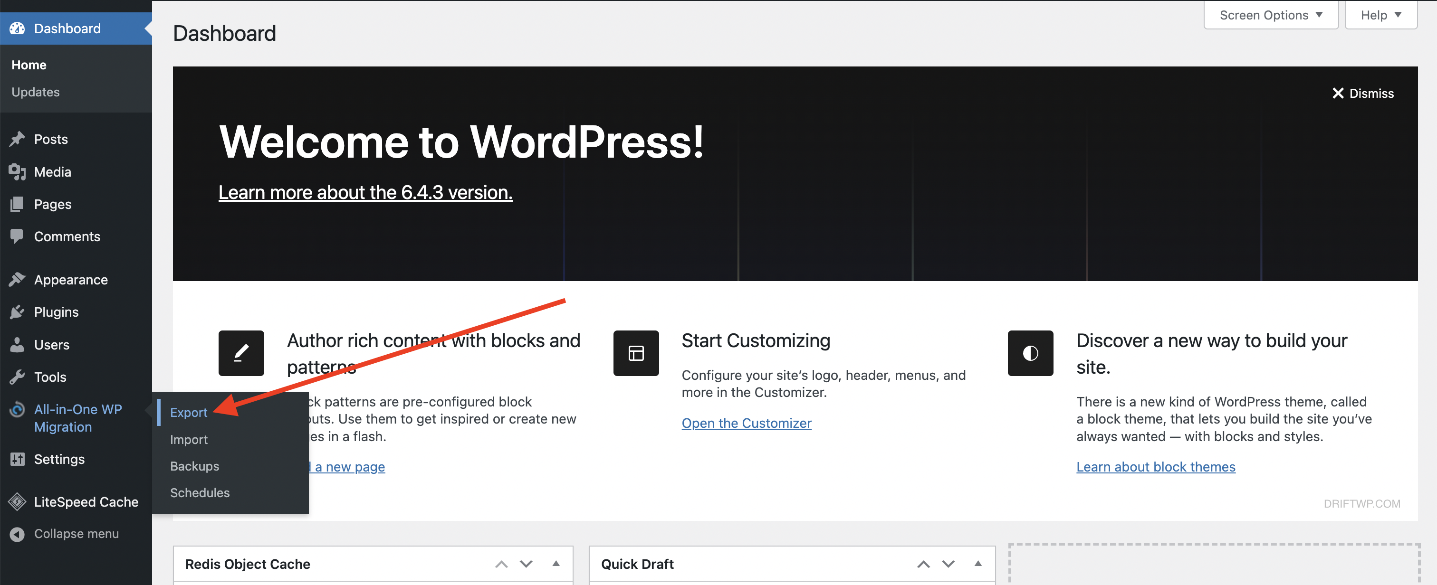Image resolution: width=1437 pixels, height=585 pixels.
Task: Open the Customizer link
Action: point(747,423)
